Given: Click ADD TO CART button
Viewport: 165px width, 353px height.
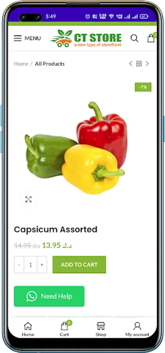Looking at the screenshot, I should [x=79, y=264].
